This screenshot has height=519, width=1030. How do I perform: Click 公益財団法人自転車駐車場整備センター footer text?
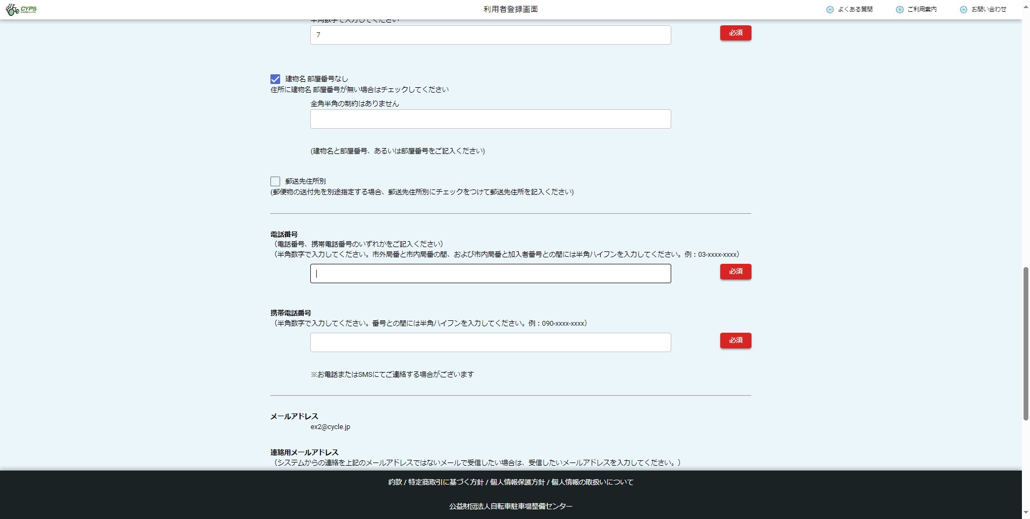511,507
